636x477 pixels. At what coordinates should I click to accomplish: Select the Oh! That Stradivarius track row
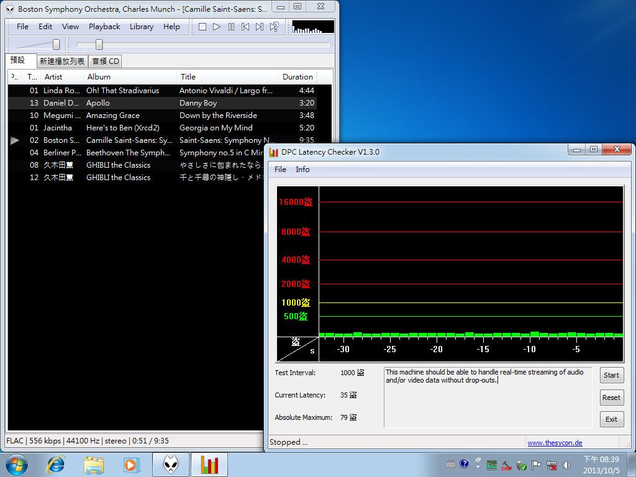[162, 91]
